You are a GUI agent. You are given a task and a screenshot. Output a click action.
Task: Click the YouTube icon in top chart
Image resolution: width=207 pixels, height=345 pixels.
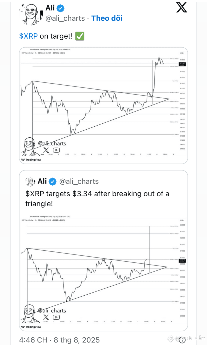56,150
